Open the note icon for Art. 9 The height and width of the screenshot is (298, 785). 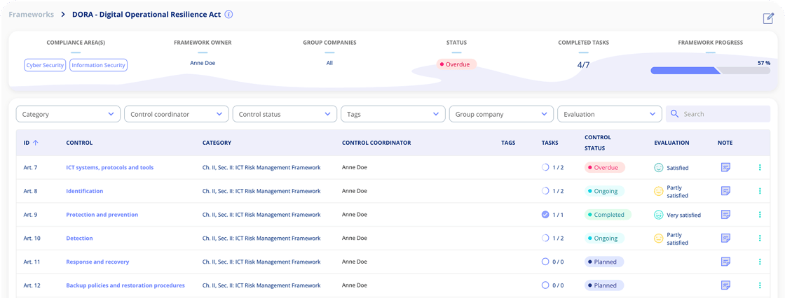tap(725, 215)
